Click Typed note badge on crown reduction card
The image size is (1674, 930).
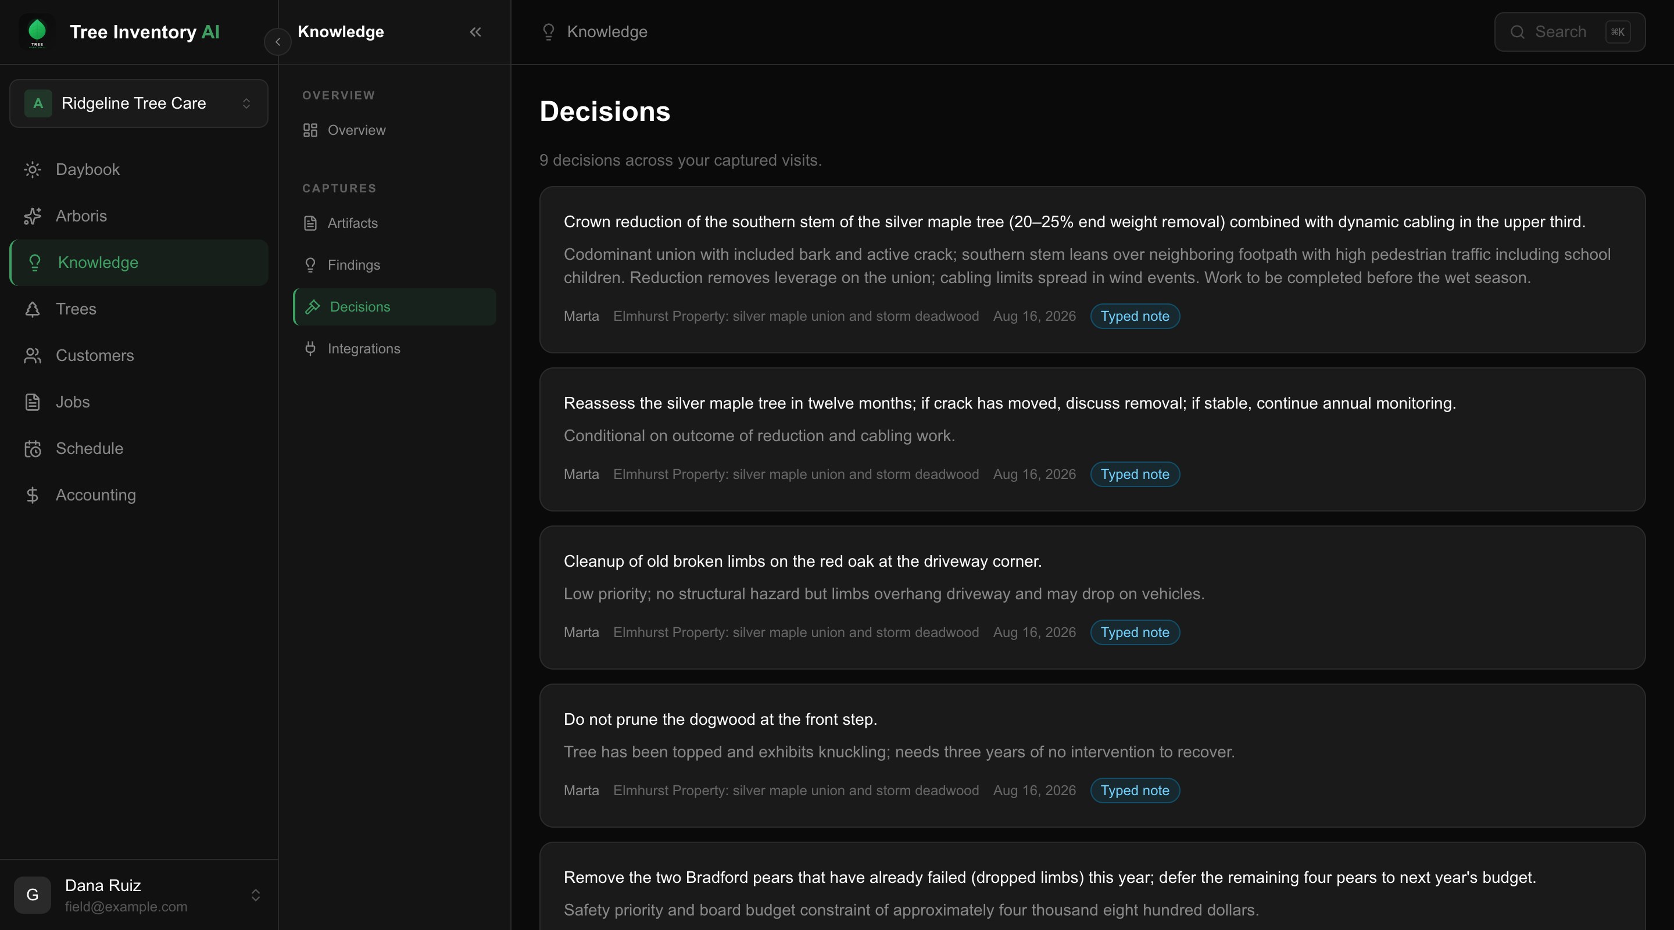1135,317
